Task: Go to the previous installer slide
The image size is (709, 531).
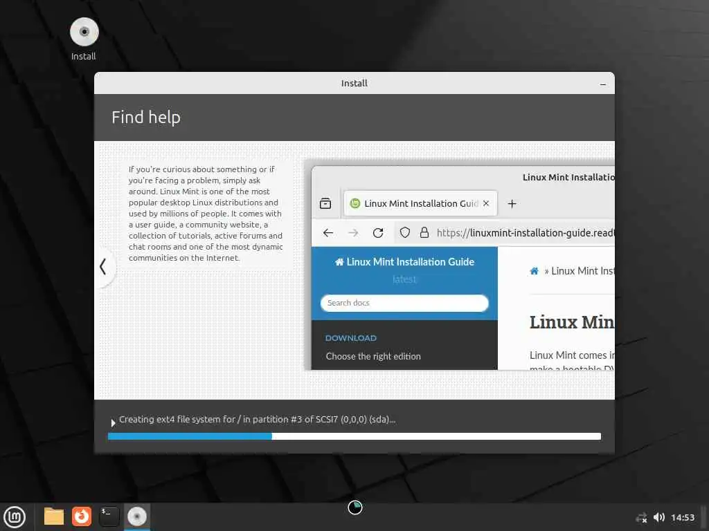Action: tap(103, 266)
